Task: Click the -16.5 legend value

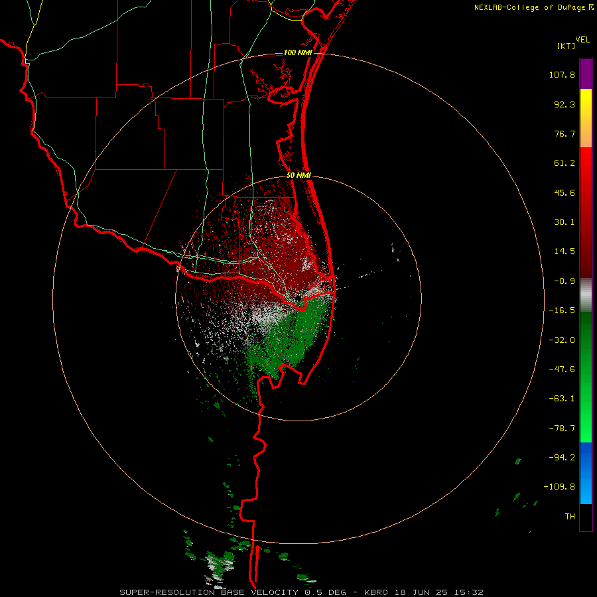Action: pyautogui.click(x=562, y=310)
